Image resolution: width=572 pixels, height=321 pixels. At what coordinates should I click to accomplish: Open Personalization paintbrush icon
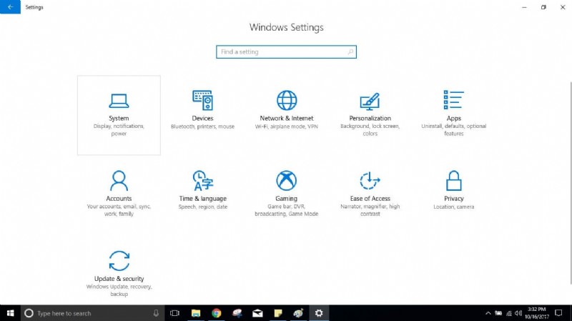click(x=370, y=101)
